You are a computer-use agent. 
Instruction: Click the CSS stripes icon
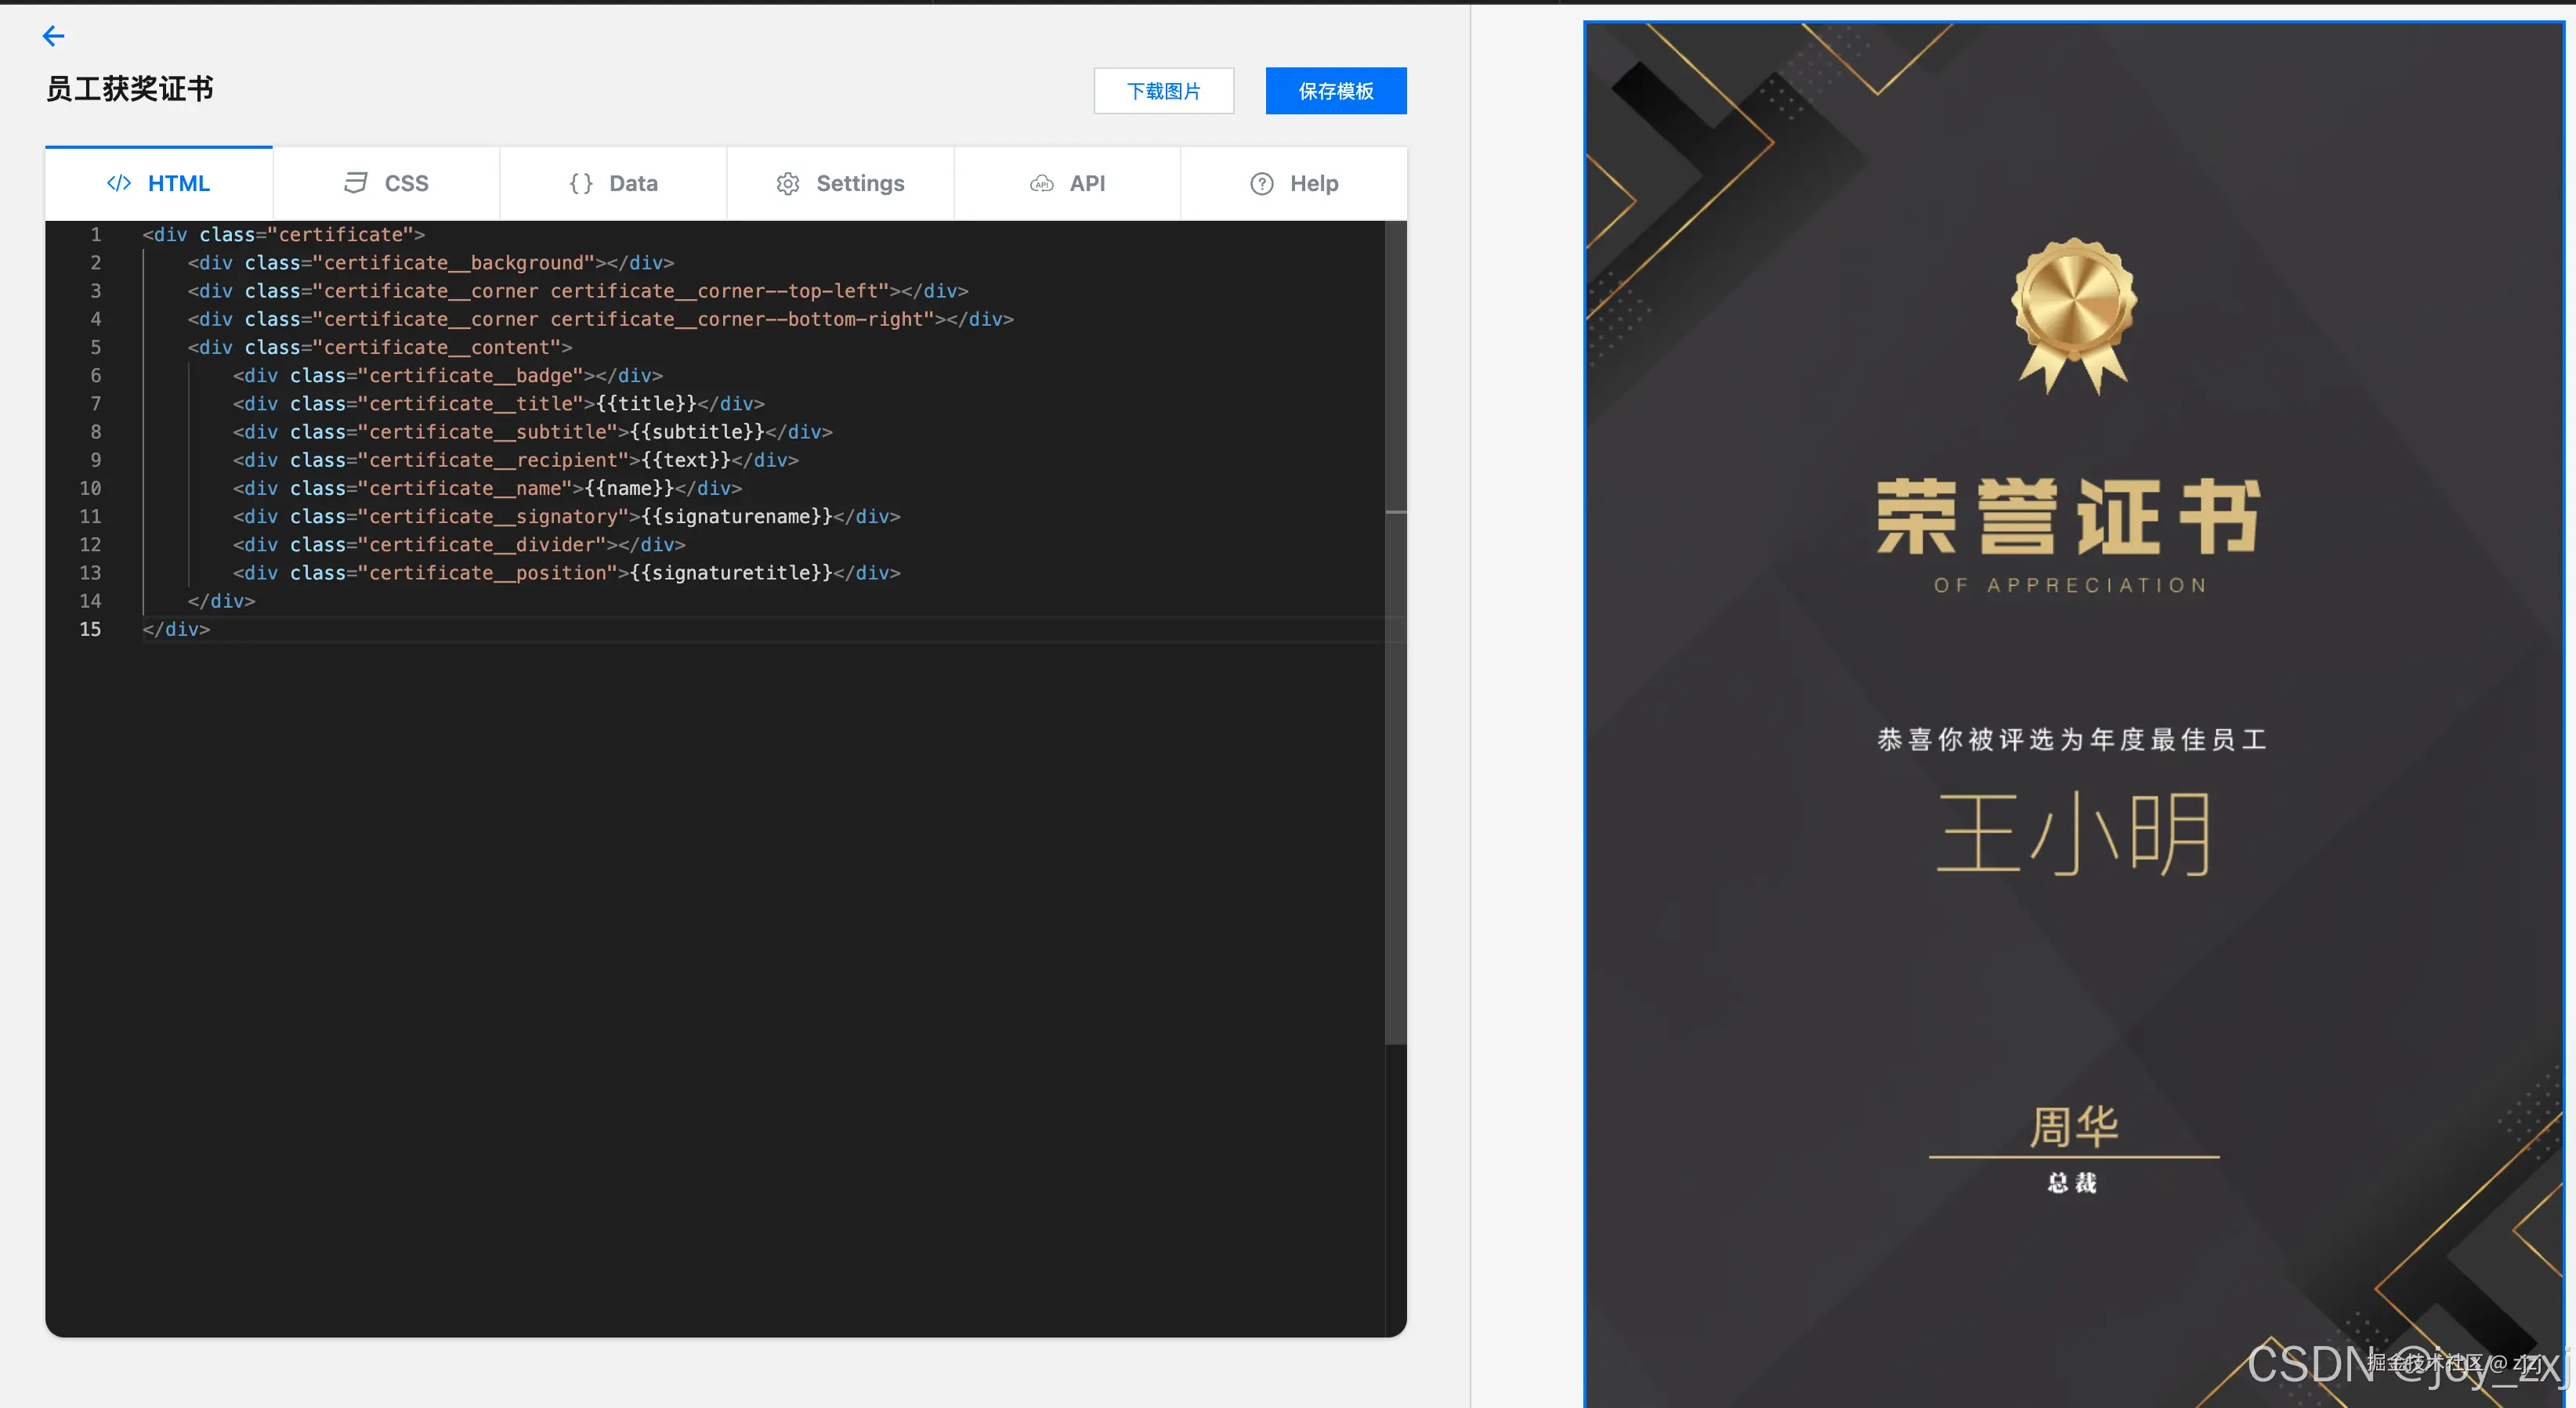(x=356, y=183)
